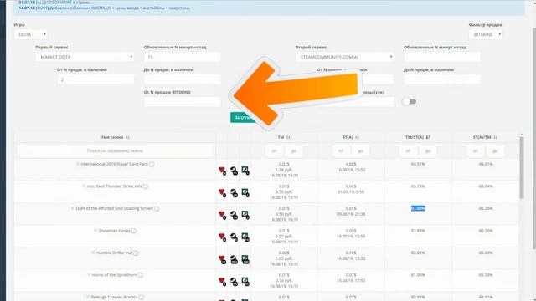Click TM column 'от' filter field
Viewport: 536px width, 301px height.
click(x=274, y=150)
